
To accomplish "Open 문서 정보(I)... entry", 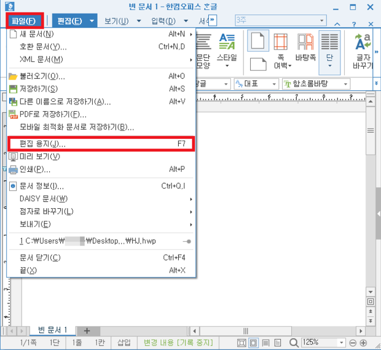I will (101, 186).
